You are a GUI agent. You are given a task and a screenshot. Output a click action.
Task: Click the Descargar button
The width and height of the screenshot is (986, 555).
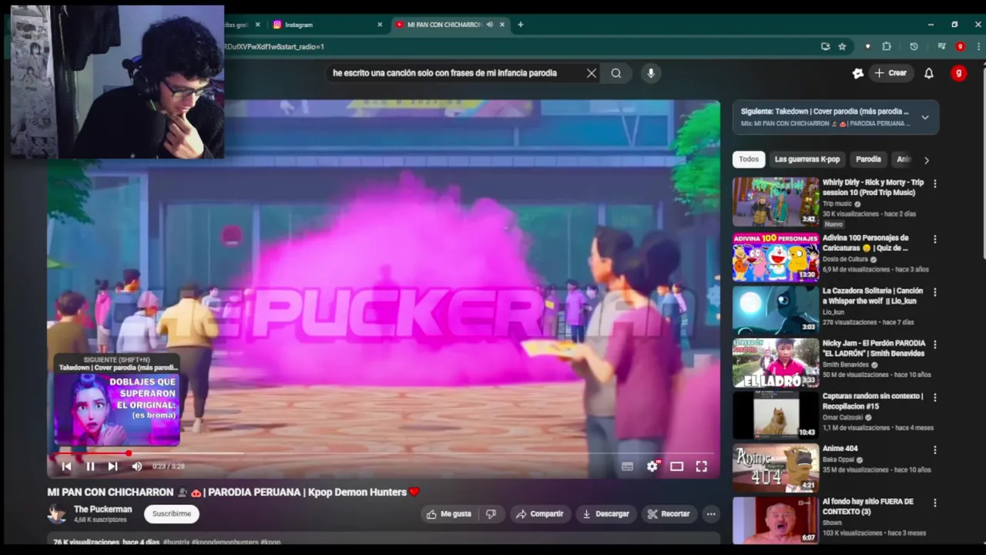[x=605, y=514]
